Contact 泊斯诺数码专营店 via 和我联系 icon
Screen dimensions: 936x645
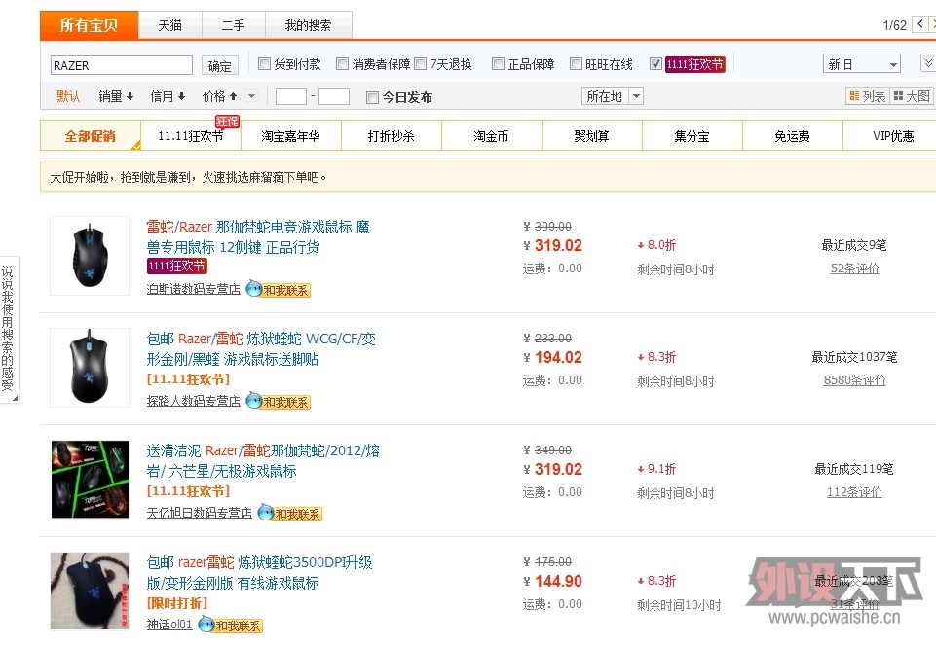(279, 290)
